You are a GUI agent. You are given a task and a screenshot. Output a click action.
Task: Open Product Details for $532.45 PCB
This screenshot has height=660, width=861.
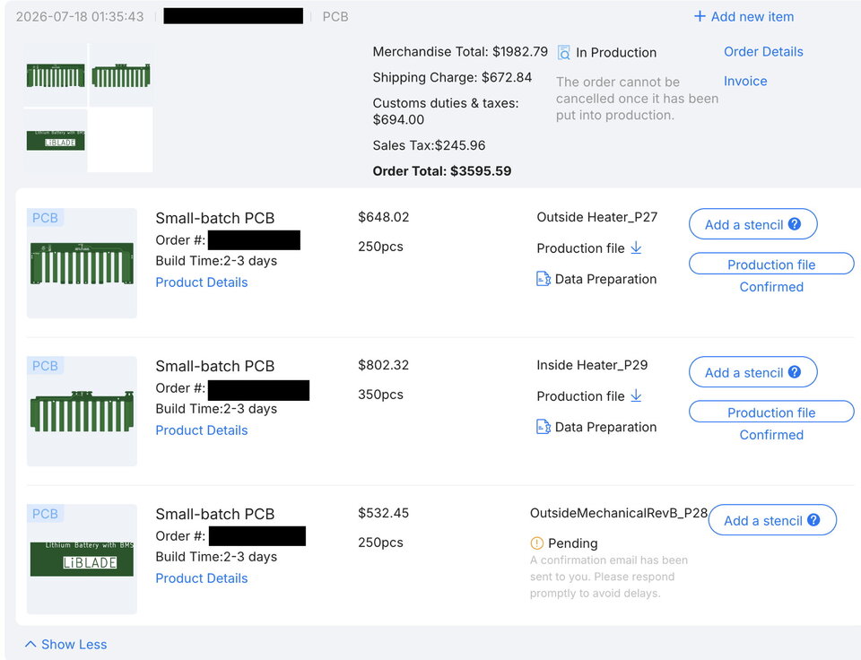202,578
